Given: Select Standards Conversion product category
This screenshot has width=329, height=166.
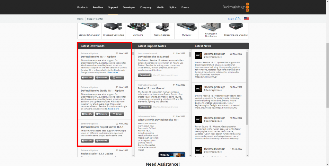Looking at the screenshot, I should (x=90, y=31).
